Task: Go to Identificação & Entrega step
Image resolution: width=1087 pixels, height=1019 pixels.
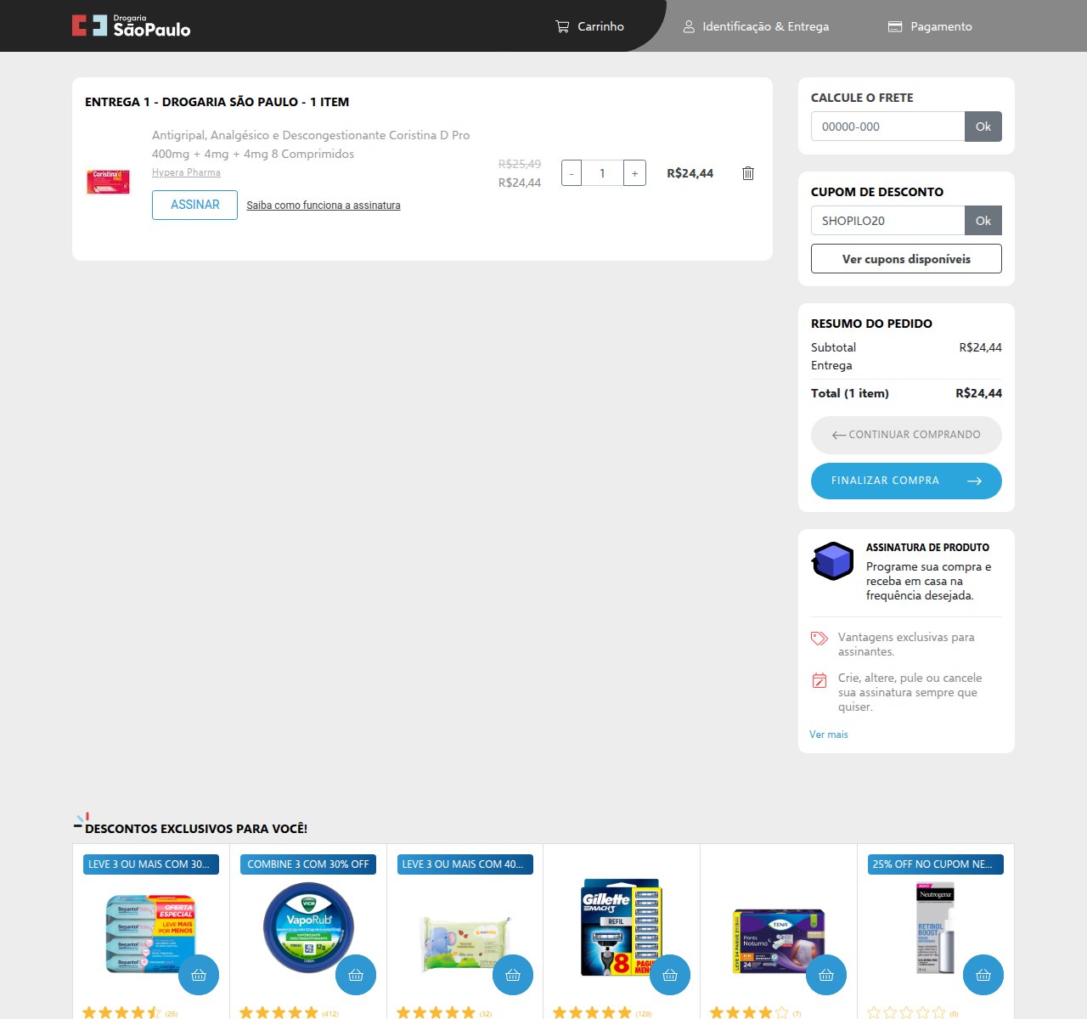Action: (x=756, y=26)
